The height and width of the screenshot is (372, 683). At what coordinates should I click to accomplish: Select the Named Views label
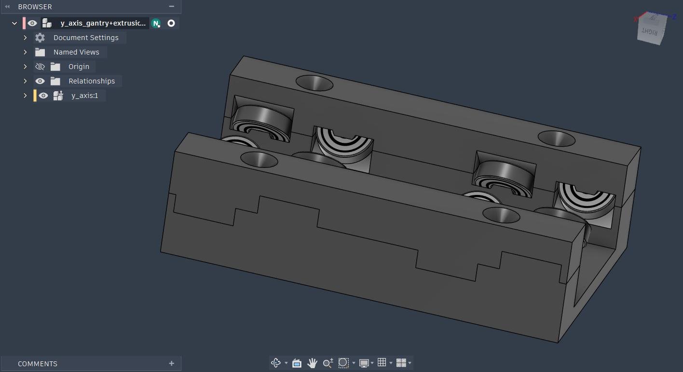(76, 52)
